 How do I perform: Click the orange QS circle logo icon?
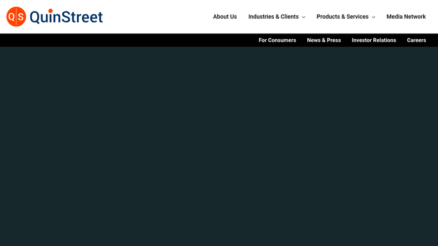pyautogui.click(x=16, y=17)
